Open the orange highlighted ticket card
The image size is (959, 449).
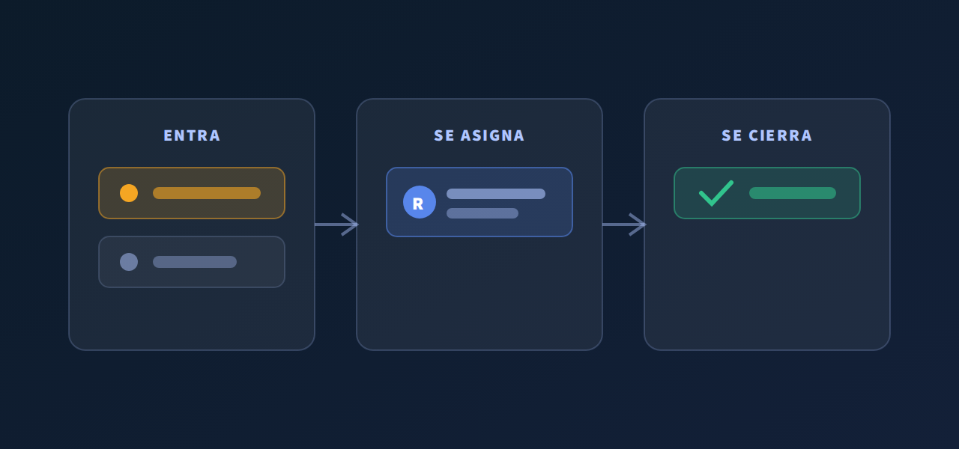[192, 193]
